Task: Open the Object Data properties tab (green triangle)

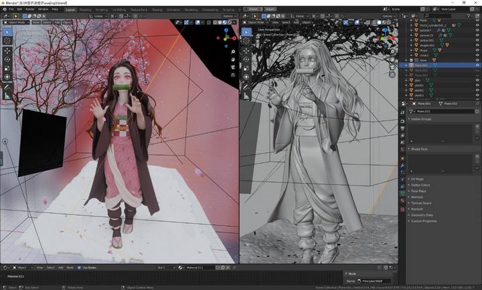Action: coord(402,193)
